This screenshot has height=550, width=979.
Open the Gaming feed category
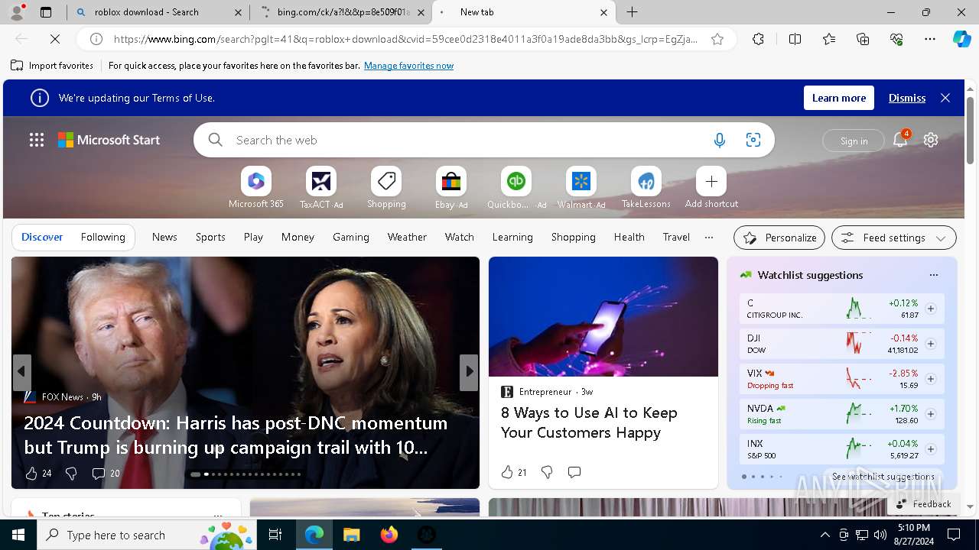351,237
